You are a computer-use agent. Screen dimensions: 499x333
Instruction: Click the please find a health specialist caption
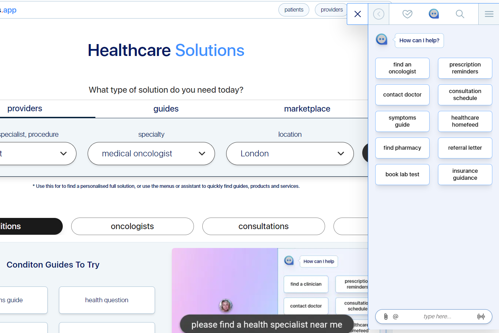click(267, 325)
